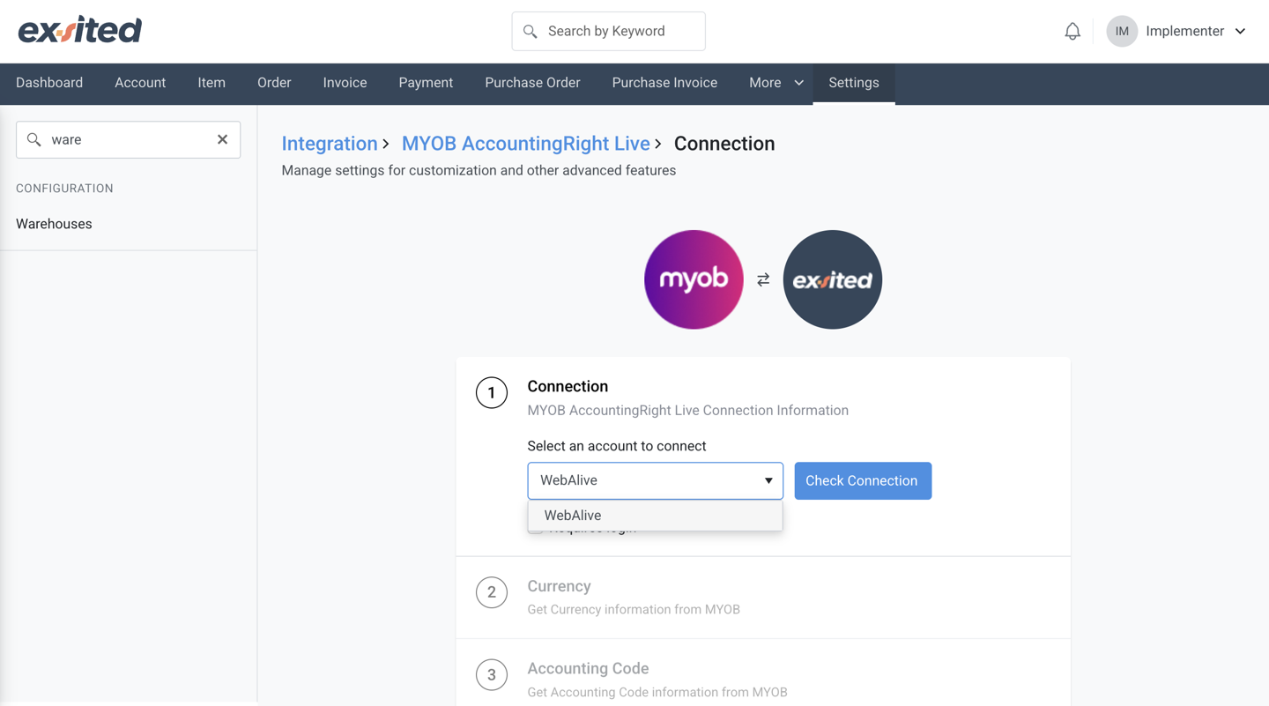Click the sidebar search field containing "ware"
Screen dimensions: 1269x706
tap(129, 140)
